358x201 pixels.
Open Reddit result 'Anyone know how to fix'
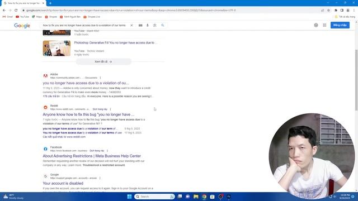coord(88,114)
